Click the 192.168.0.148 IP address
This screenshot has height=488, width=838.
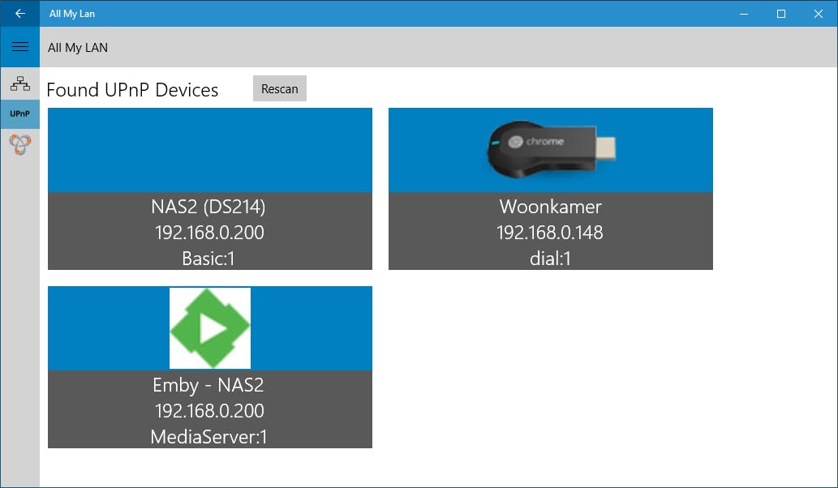coord(550,233)
